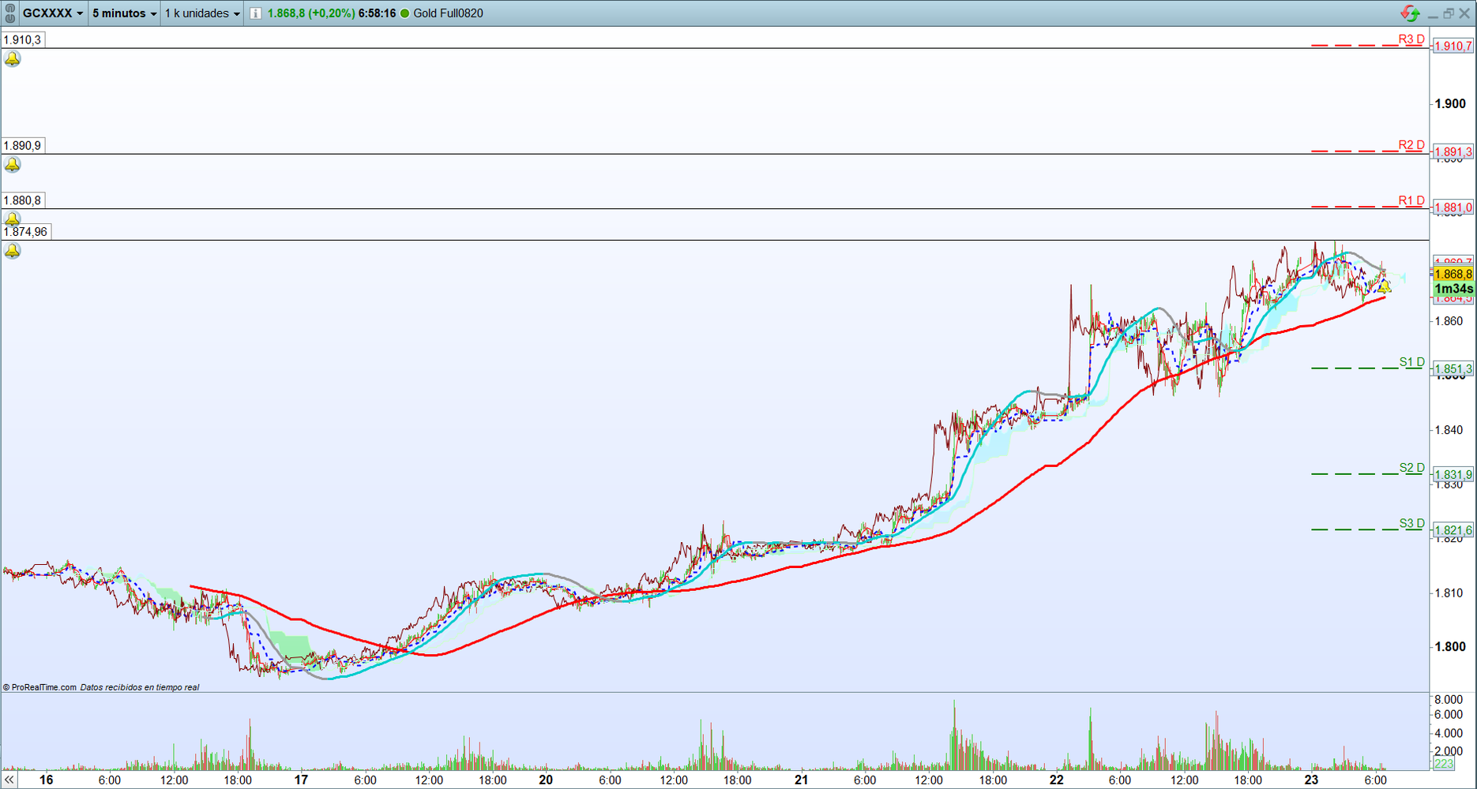The height and width of the screenshot is (789, 1477).
Task: Click the R3 D pivot label
Action: [1411, 39]
